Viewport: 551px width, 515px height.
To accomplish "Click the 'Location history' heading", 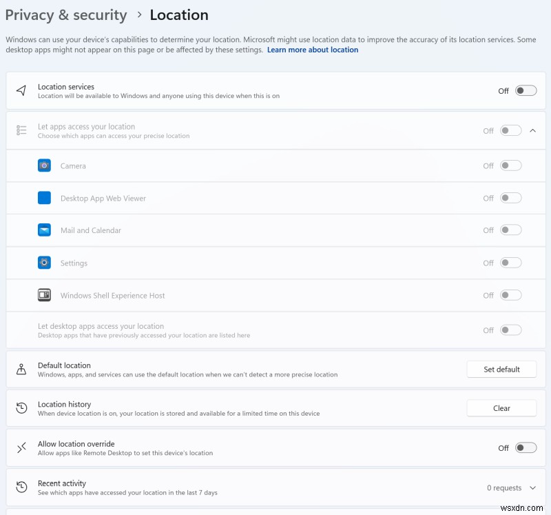I will 64,404.
